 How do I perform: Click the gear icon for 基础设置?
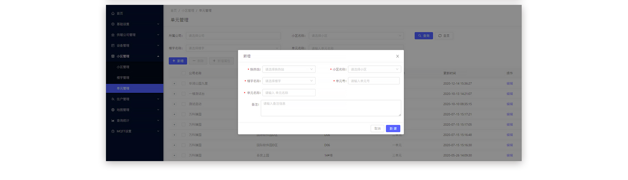pyautogui.click(x=113, y=24)
